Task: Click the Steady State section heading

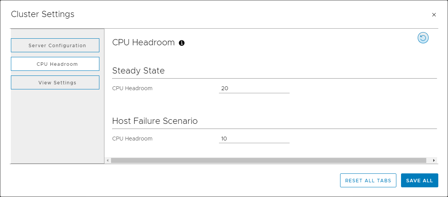Action: click(x=138, y=71)
